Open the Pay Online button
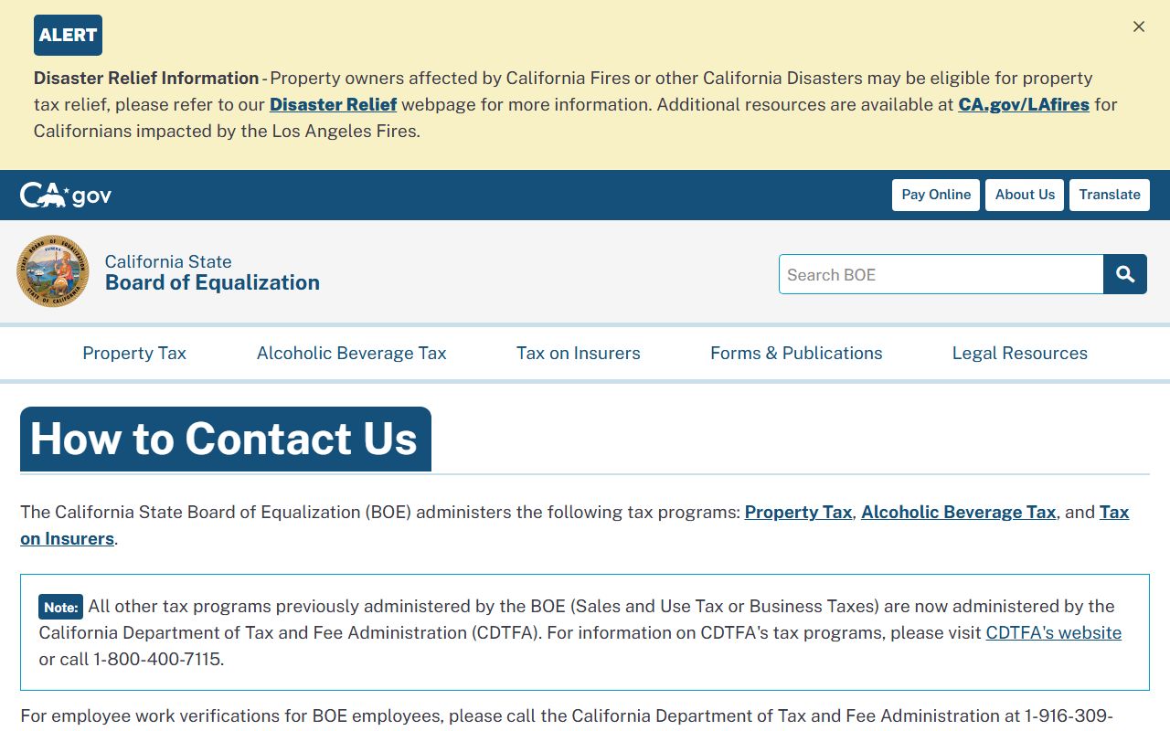Viewport: 1170px width, 731px height. pos(936,195)
